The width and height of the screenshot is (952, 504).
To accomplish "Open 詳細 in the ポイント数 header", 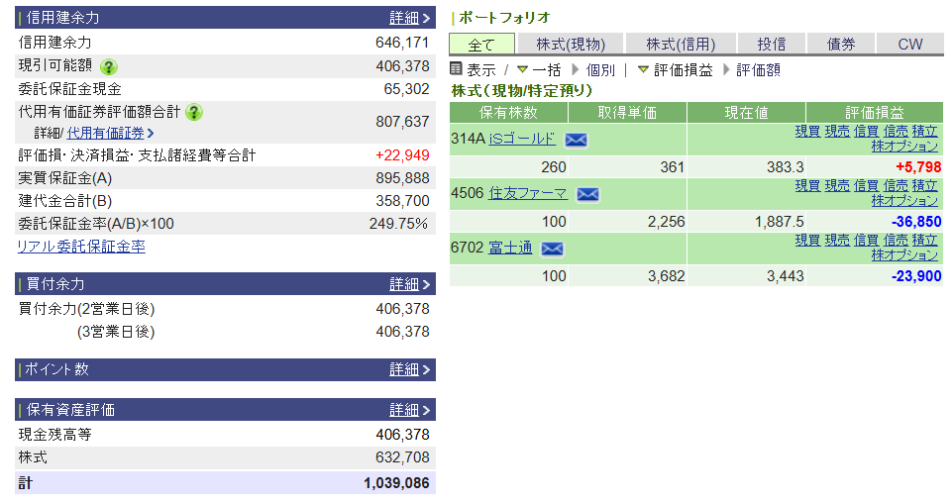I will coord(409,369).
